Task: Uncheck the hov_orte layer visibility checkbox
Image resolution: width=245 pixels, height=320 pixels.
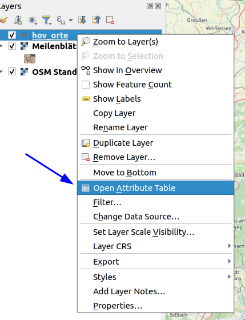Action: point(12,35)
